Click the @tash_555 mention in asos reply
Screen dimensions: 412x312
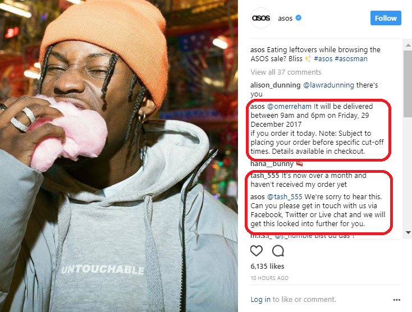[285, 197]
